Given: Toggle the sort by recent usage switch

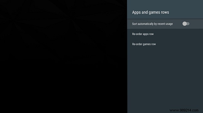Looking at the screenshot, I should tap(186, 24).
